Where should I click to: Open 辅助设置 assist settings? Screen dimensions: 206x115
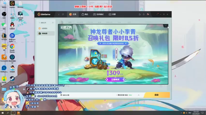(65, 95)
